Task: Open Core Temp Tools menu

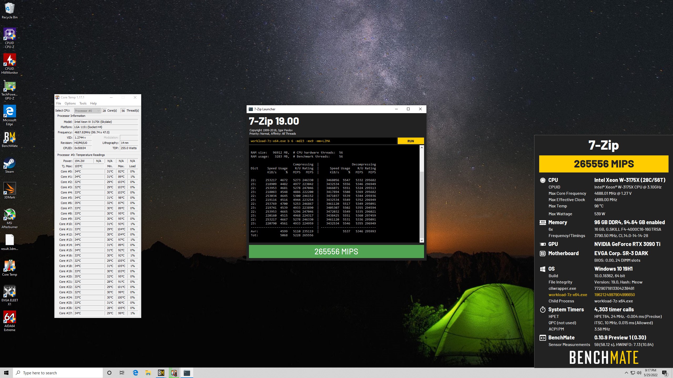Action: (x=83, y=103)
